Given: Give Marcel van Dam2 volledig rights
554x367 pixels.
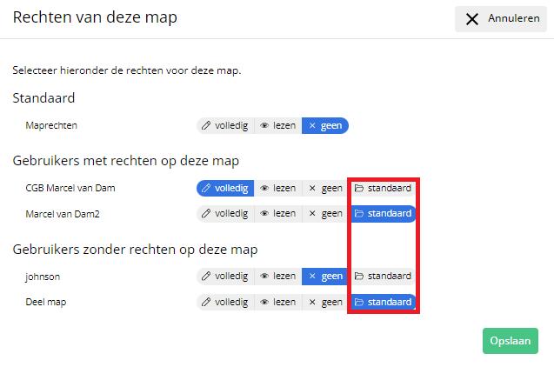Looking at the screenshot, I should pos(225,213).
